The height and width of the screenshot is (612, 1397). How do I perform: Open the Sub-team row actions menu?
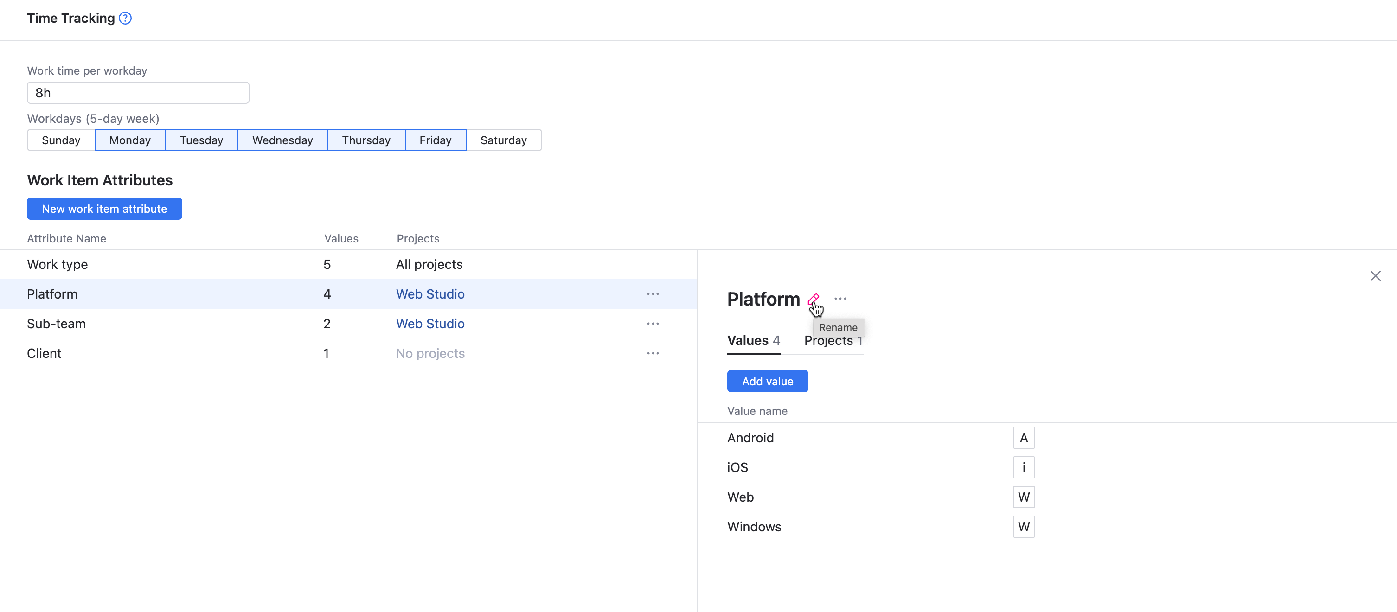coord(653,324)
